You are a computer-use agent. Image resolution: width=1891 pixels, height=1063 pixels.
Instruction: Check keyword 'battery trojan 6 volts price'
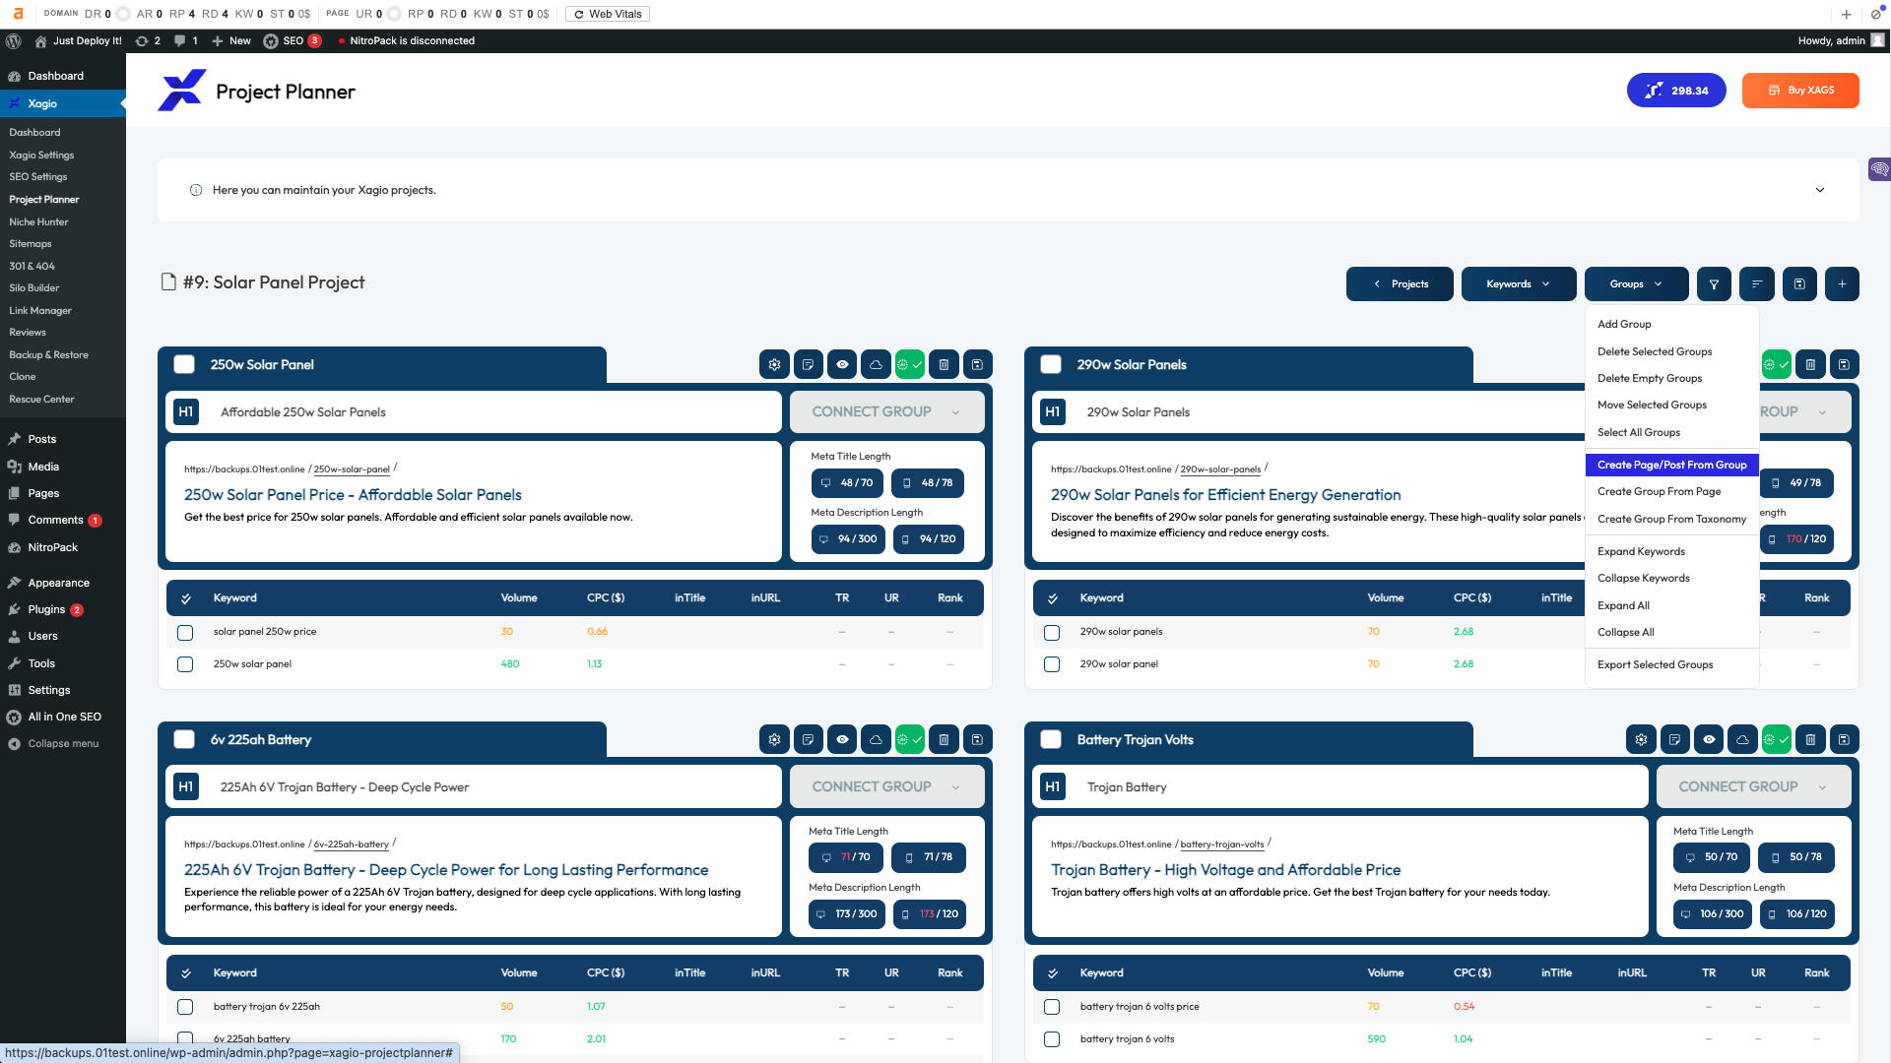point(1052,1008)
